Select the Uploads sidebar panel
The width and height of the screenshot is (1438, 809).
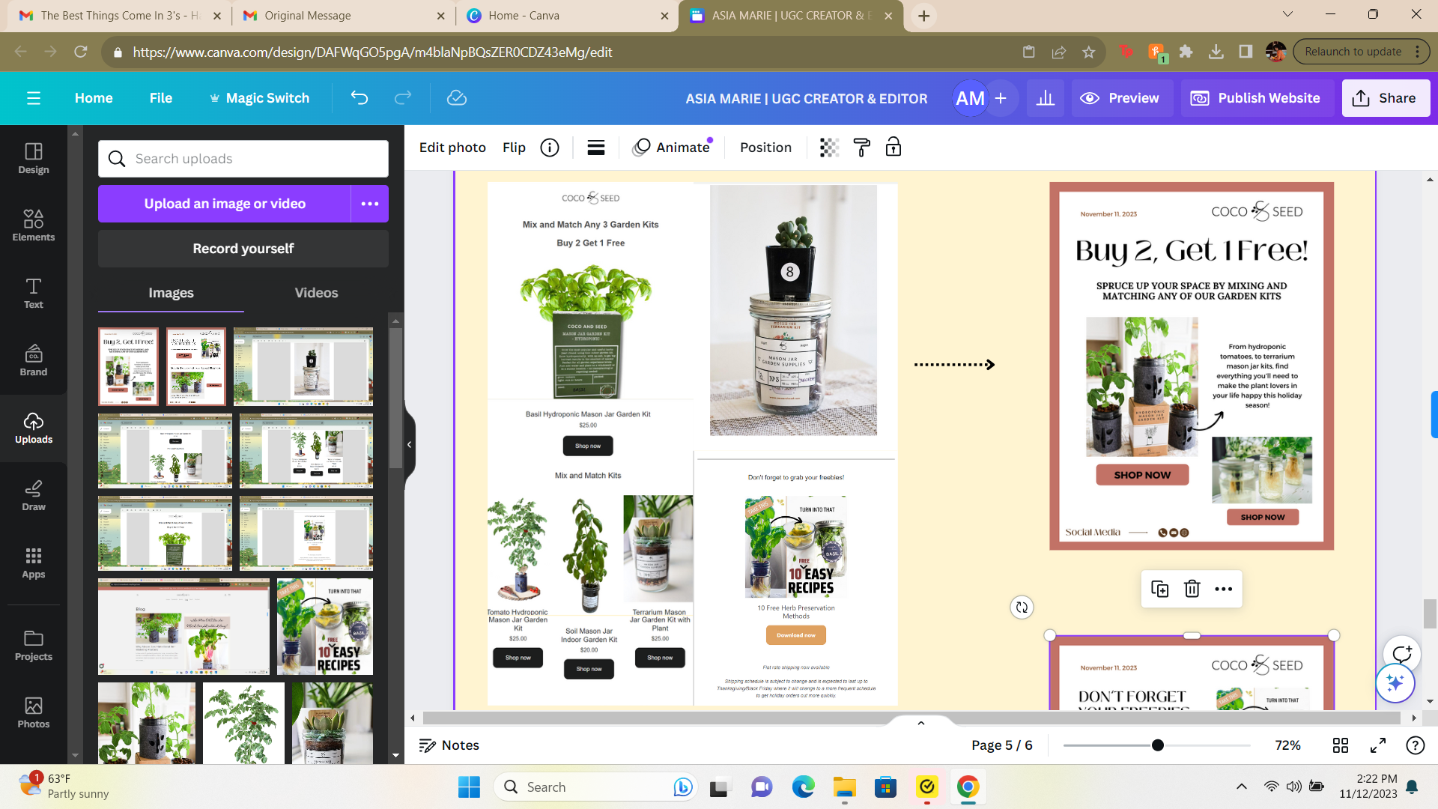tap(34, 428)
